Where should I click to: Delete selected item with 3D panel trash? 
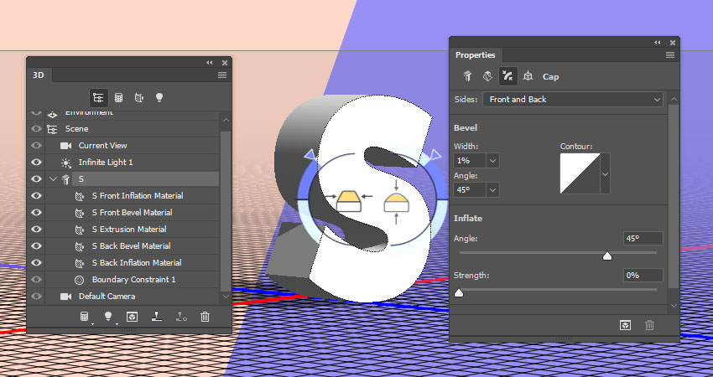[205, 317]
